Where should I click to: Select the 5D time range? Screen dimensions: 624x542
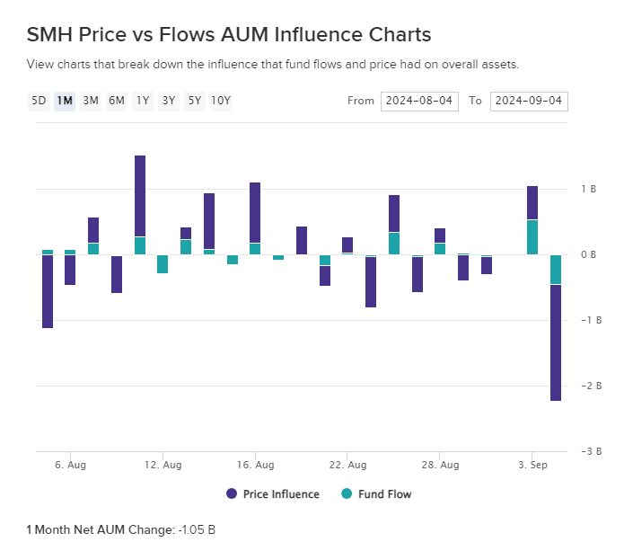click(39, 101)
